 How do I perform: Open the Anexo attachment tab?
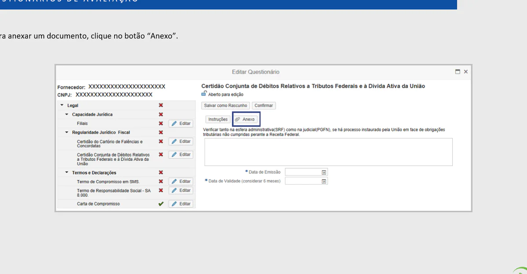245,119
